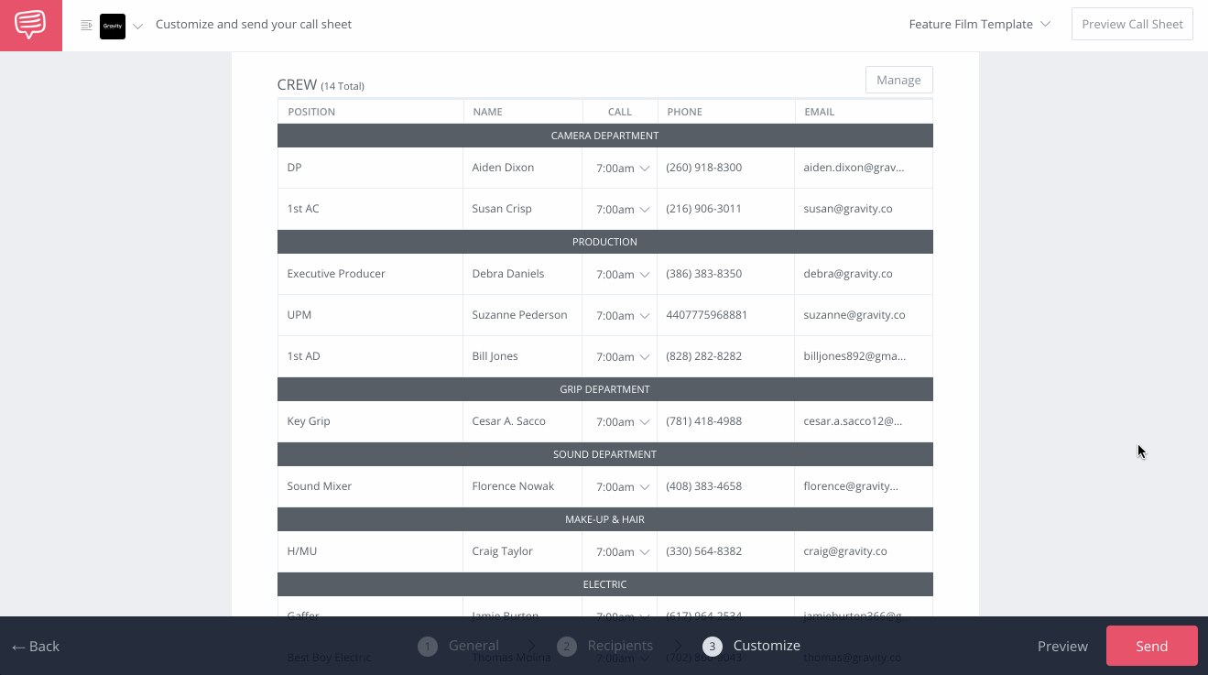Change Susan Crisp's 7:00am call time
Screen dimensions: 1208x675
click(x=620, y=209)
